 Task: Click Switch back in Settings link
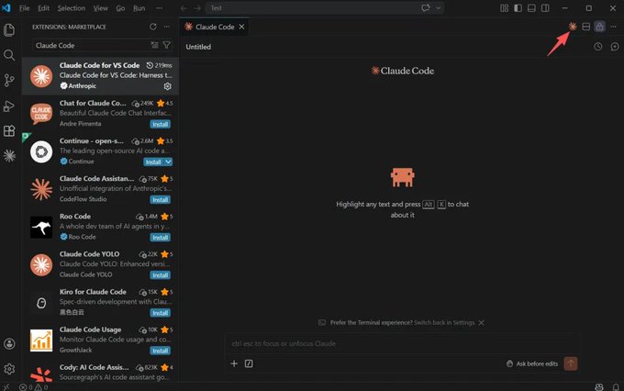pyautogui.click(x=444, y=322)
